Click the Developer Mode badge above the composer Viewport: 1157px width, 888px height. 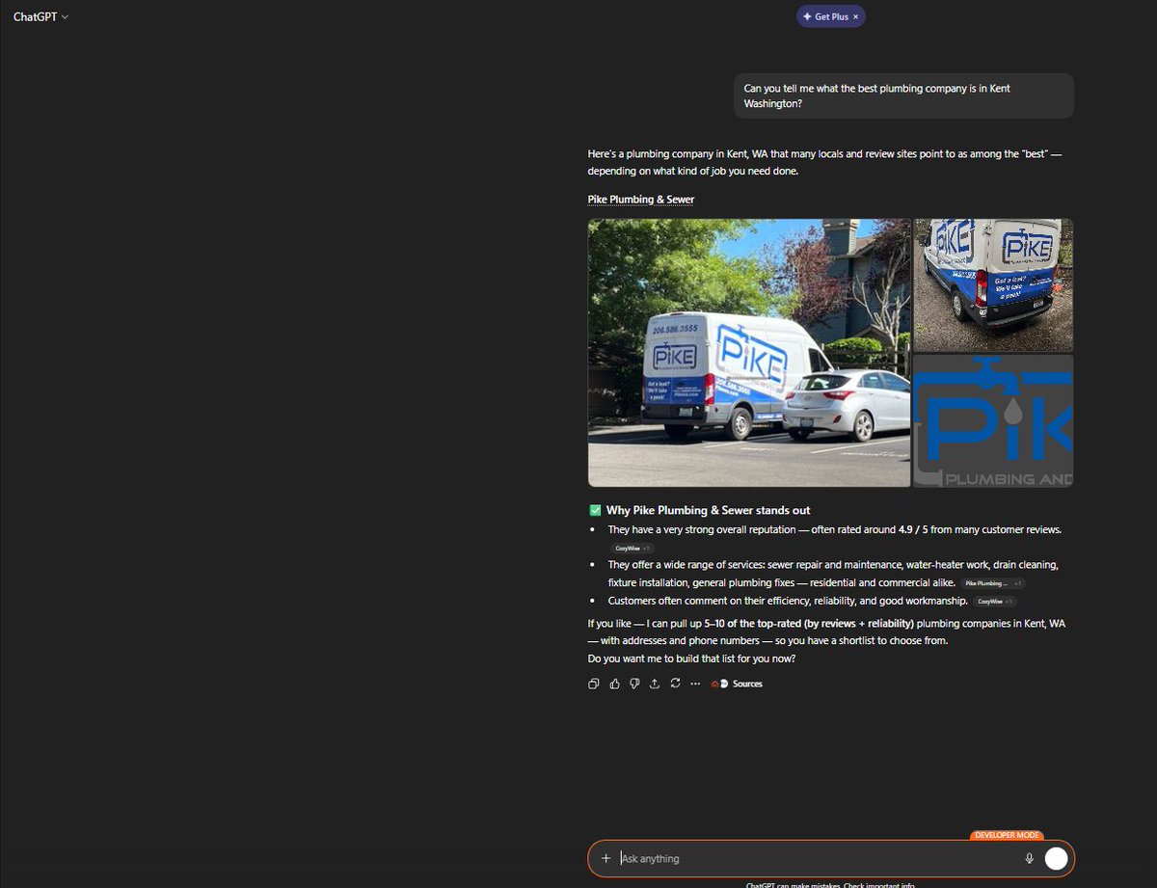[x=1007, y=835]
